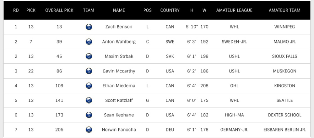Click the COUNTRY column header
This screenshot has width=314, height=138.
point(170,10)
